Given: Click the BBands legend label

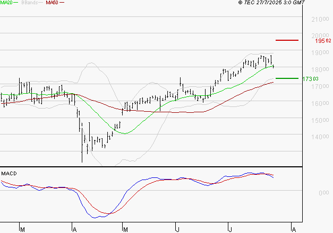Looking at the screenshot, I should click(x=29, y=3).
